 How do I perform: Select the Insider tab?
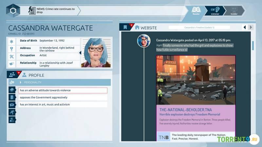tap(234, 10)
